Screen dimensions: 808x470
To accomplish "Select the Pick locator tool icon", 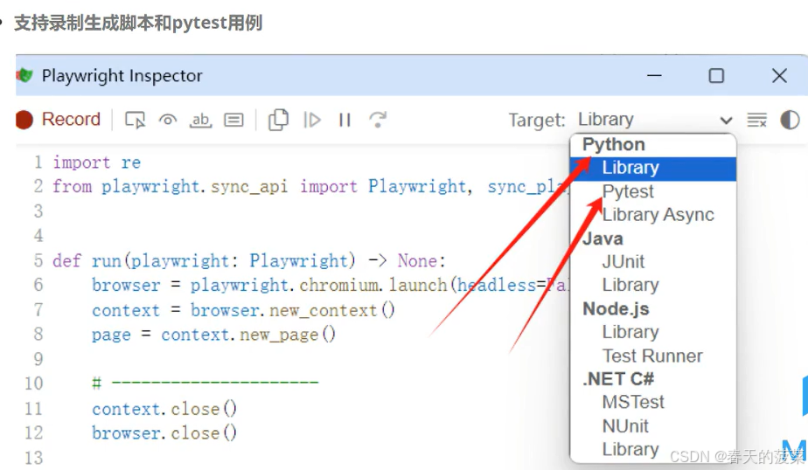I will [x=135, y=120].
